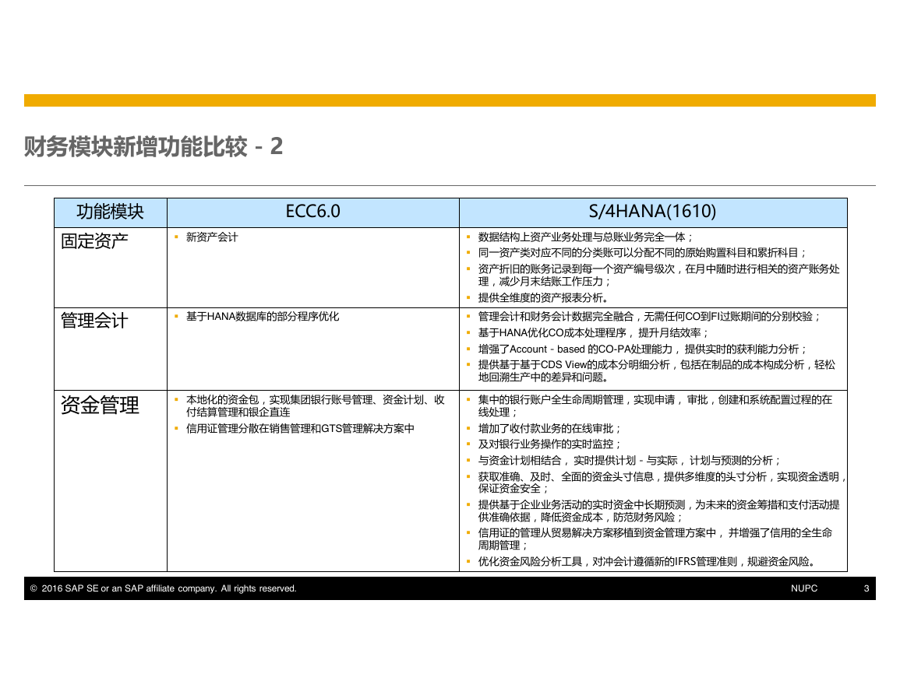The image size is (900, 695).
Task: Click bullet 提供全维度的资产报表分析
Action: pyautogui.click(x=543, y=297)
